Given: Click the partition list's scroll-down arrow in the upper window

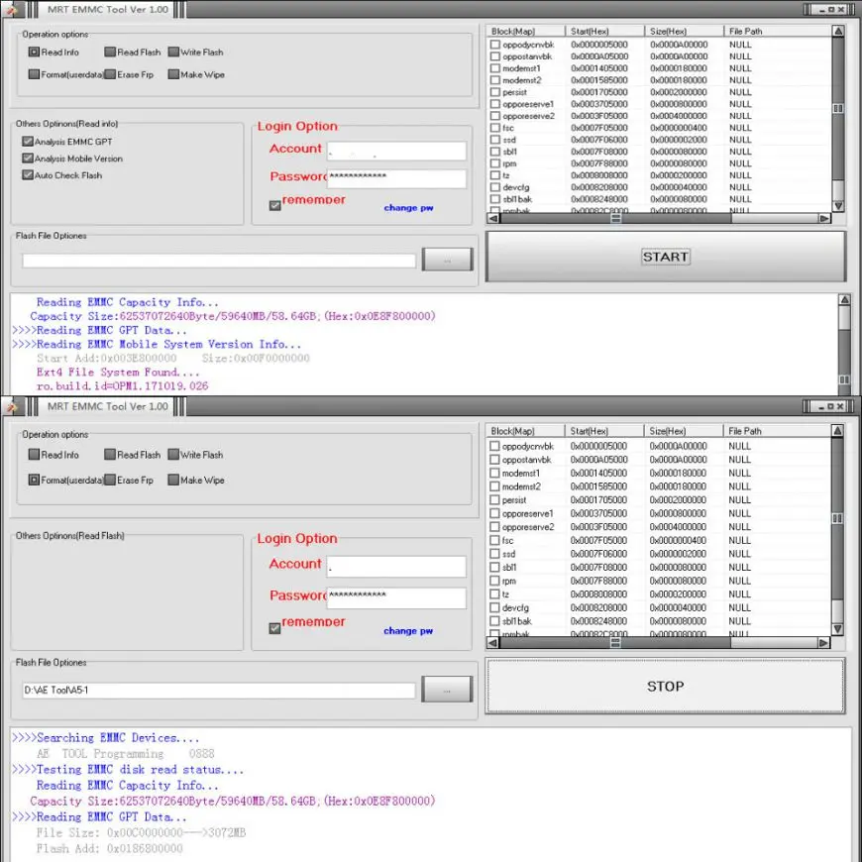Looking at the screenshot, I should tap(838, 206).
